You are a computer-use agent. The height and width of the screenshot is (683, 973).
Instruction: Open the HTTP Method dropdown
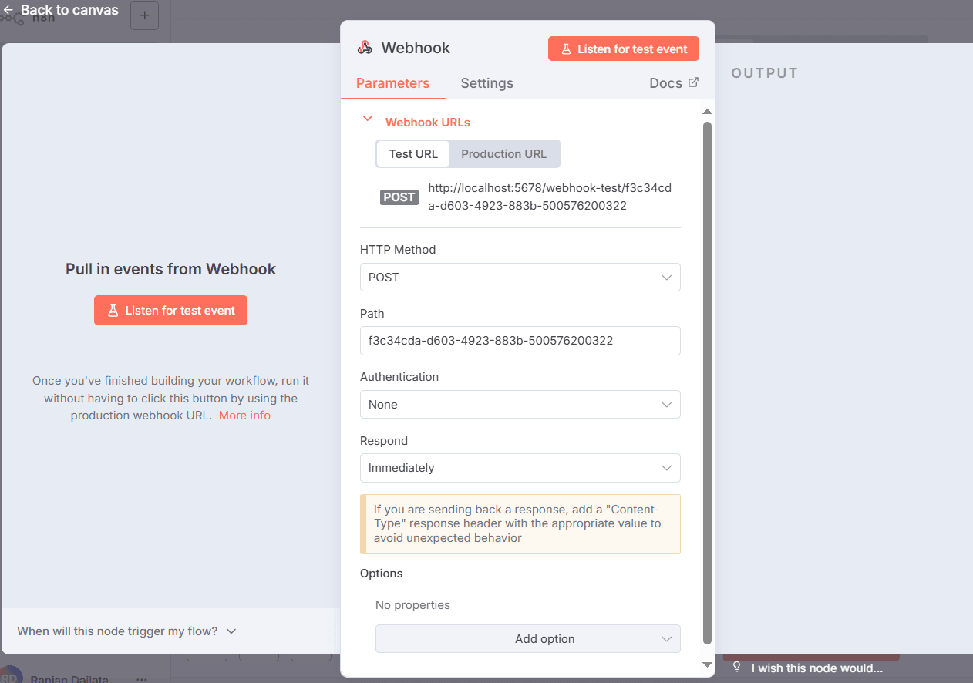coord(520,278)
